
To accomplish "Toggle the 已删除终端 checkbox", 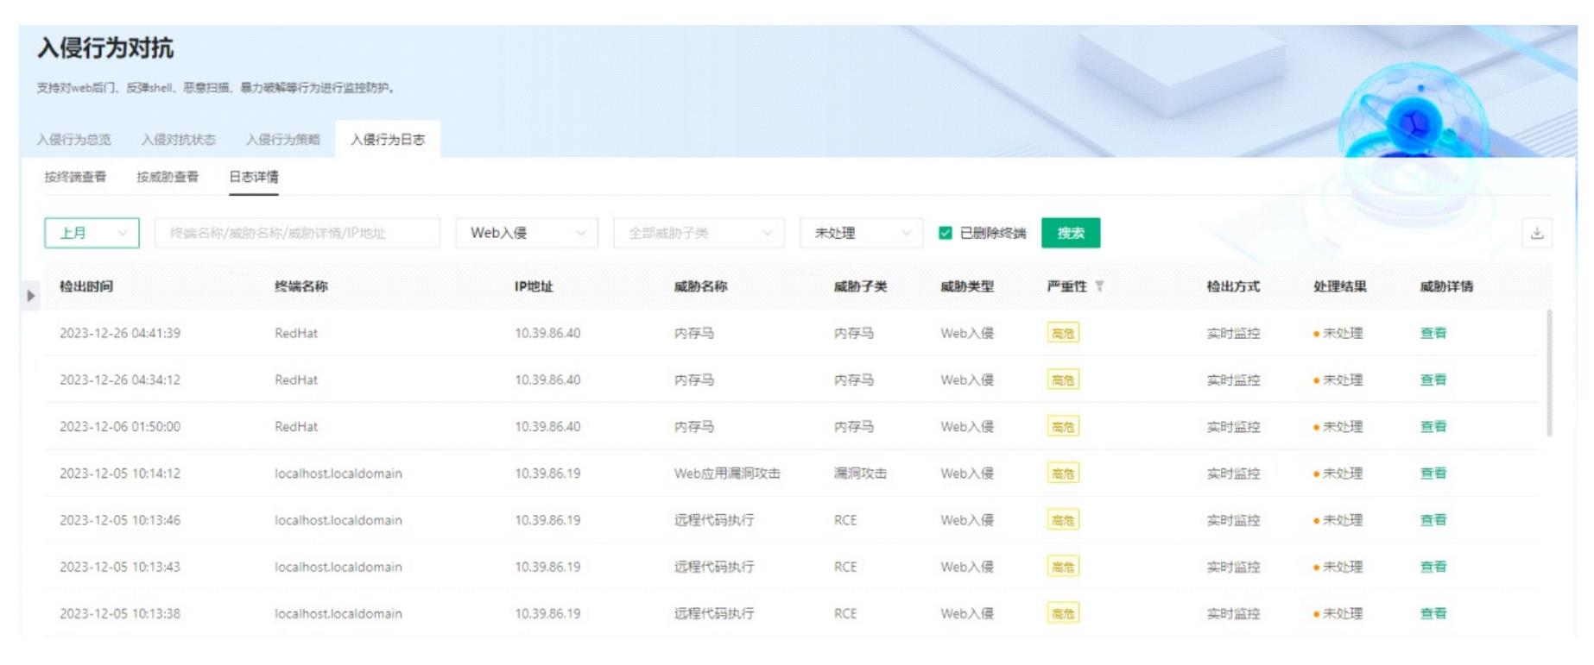I will click(x=946, y=233).
